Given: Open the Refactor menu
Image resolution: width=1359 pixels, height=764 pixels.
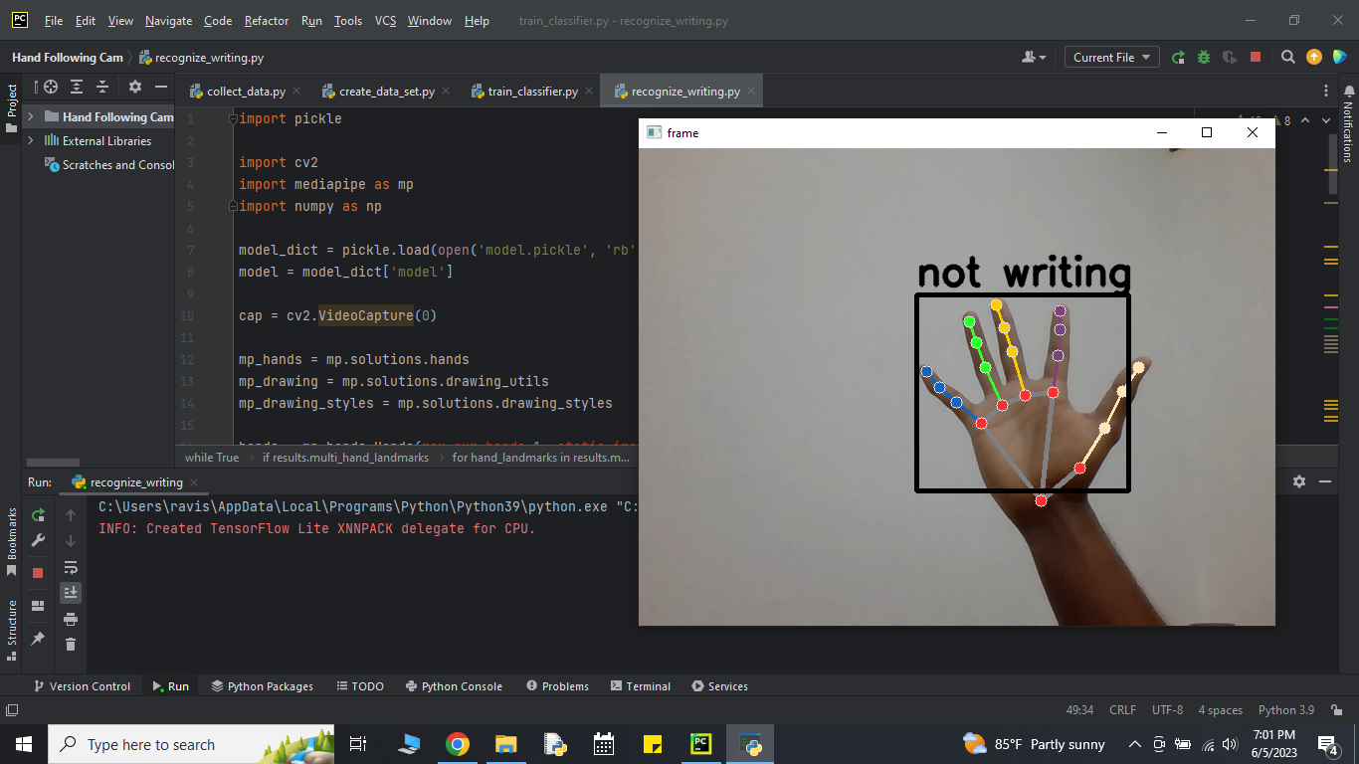Looking at the screenshot, I should click(x=267, y=21).
